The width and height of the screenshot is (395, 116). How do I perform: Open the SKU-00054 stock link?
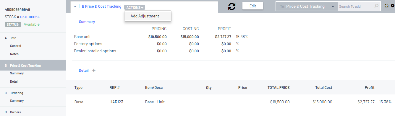tap(30, 17)
